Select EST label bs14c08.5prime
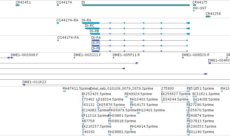Screen dimensions: 230x136 (x=206, y=99)
